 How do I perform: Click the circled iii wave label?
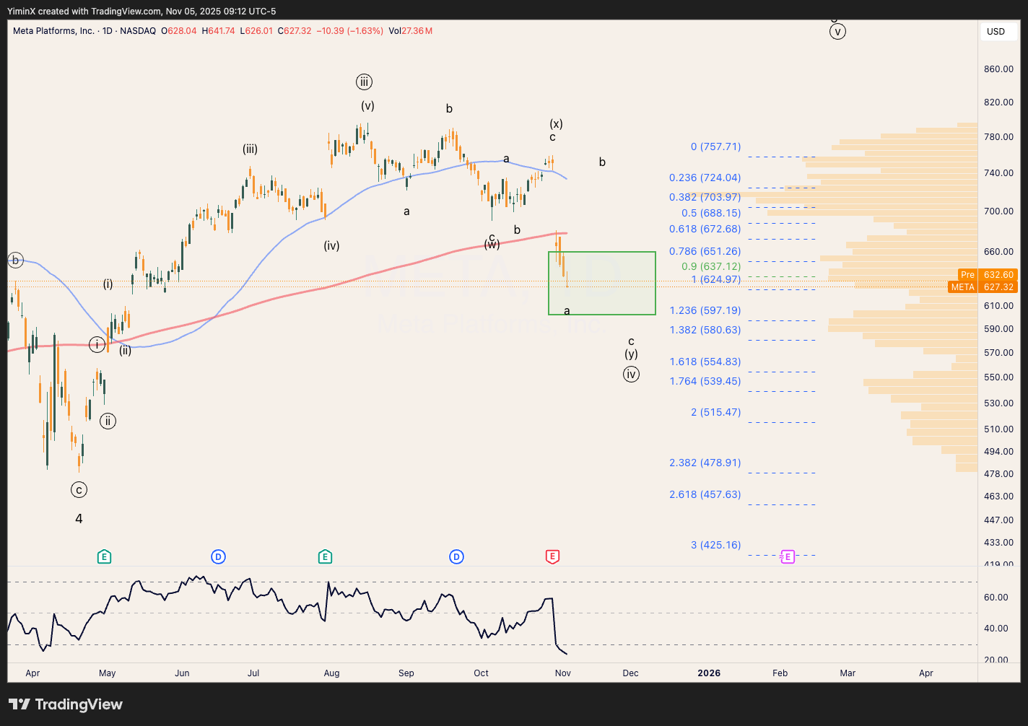click(x=365, y=82)
